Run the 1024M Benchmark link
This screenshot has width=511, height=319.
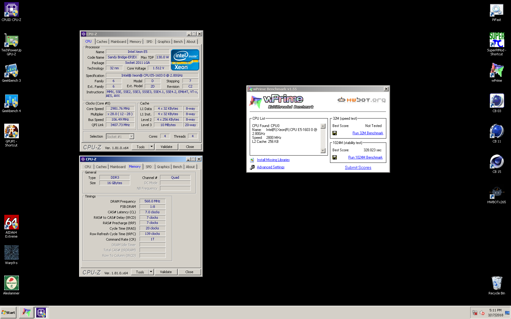coord(365,157)
